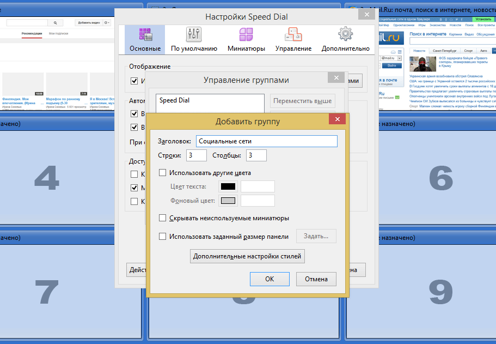Click the black Цвет текста swatch
496x344 pixels.
(x=228, y=186)
